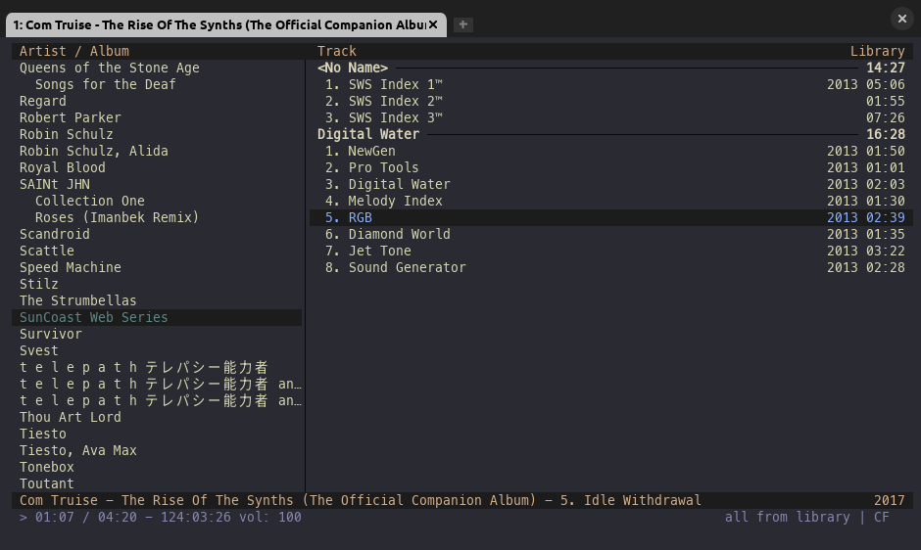
Task: Select artist Stilz
Action: pos(39,284)
